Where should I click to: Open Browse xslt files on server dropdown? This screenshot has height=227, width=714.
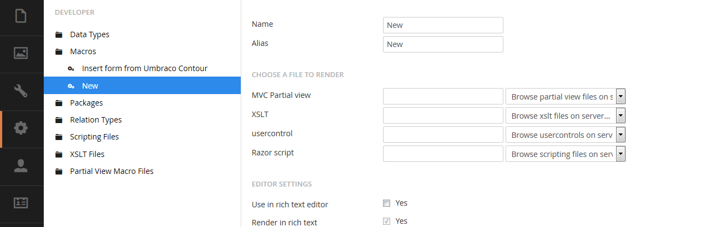[565, 116]
